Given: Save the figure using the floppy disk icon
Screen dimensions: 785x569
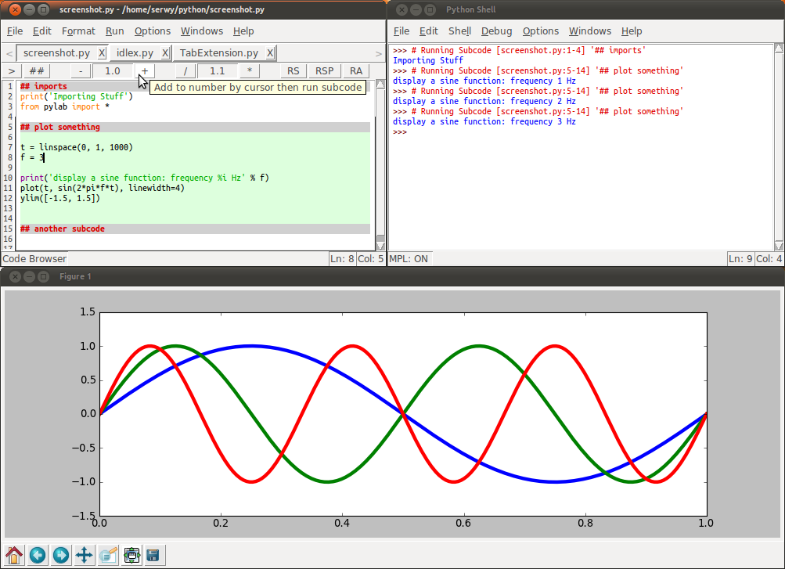Looking at the screenshot, I should (153, 555).
